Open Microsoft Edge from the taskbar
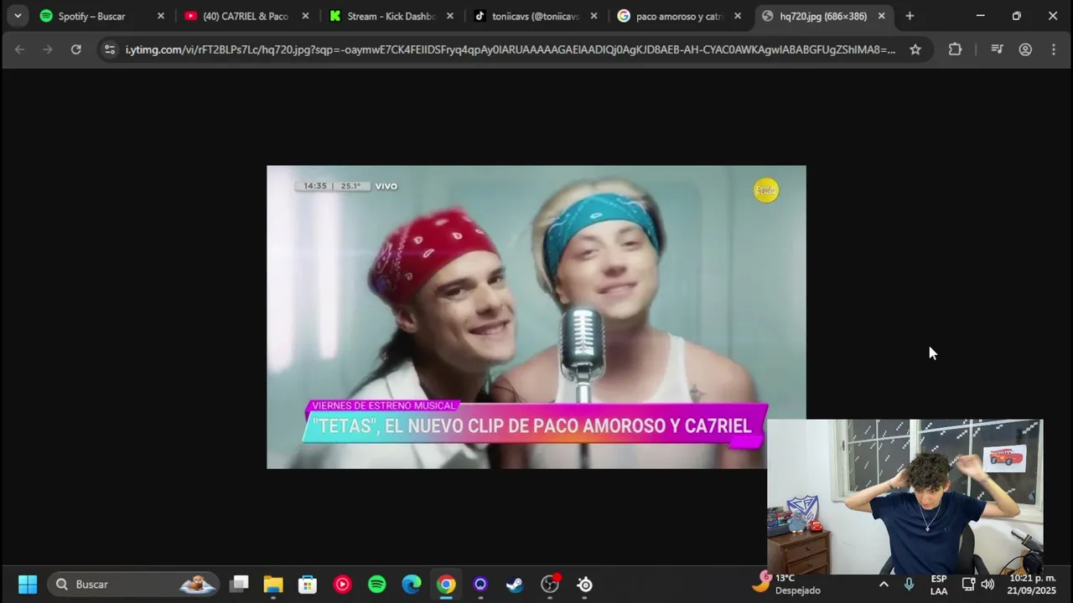Image resolution: width=1073 pixels, height=603 pixels. pyautogui.click(x=412, y=584)
